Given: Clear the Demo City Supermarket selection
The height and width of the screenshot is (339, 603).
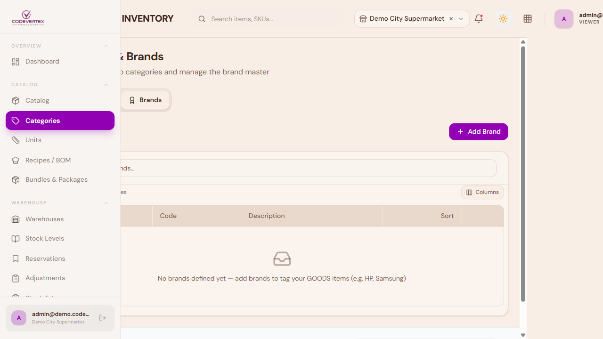Looking at the screenshot, I should 451,19.
